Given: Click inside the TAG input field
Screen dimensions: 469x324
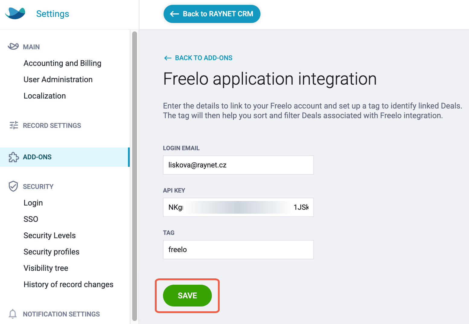Looking at the screenshot, I should tap(238, 250).
